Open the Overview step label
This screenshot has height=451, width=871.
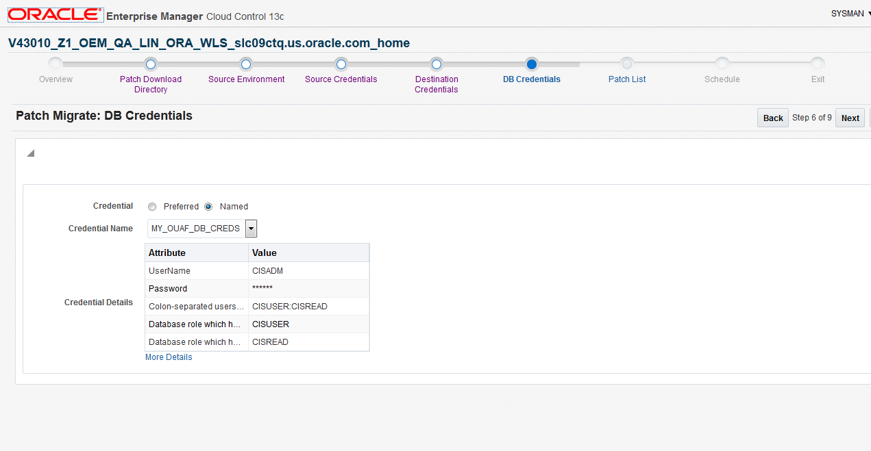coord(56,79)
